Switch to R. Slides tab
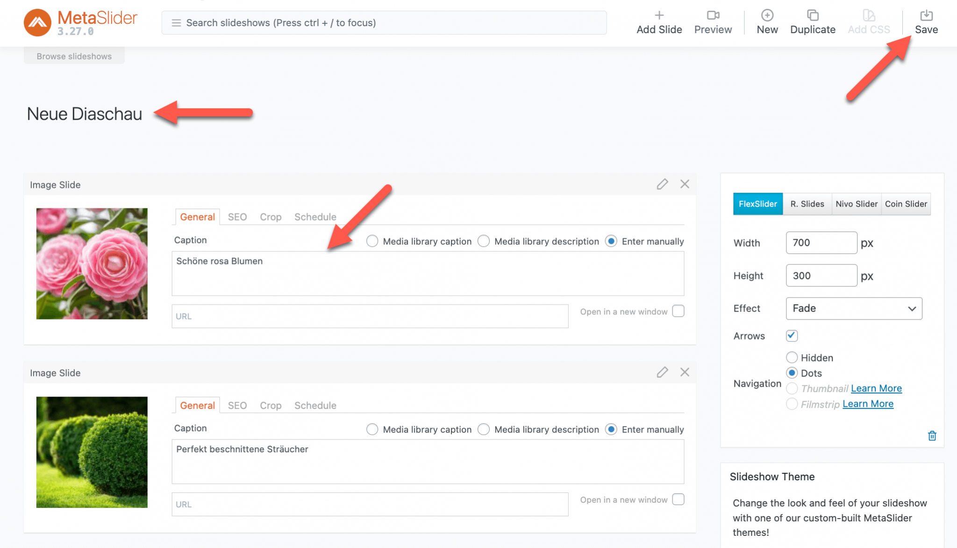 807,204
